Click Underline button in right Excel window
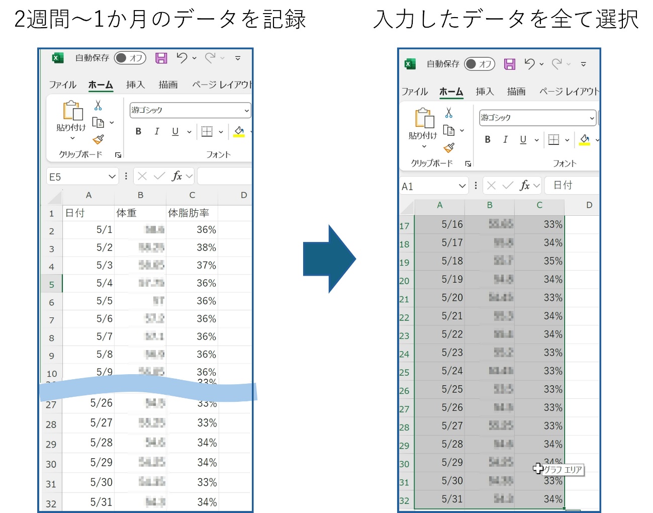The width and height of the screenshot is (653, 513). tap(523, 140)
